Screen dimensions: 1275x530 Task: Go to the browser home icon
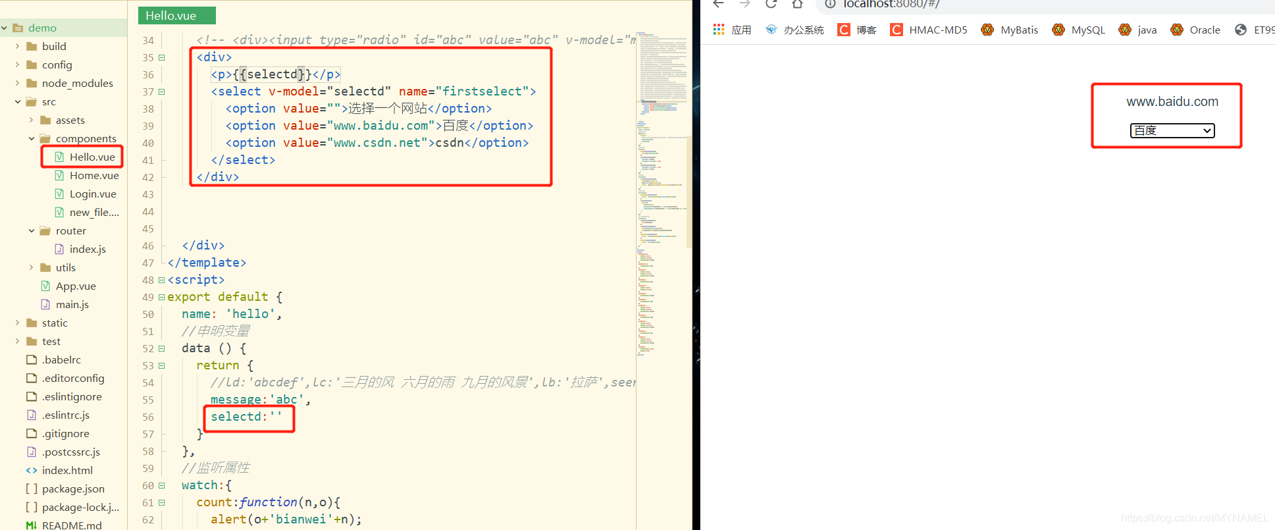[797, 3]
